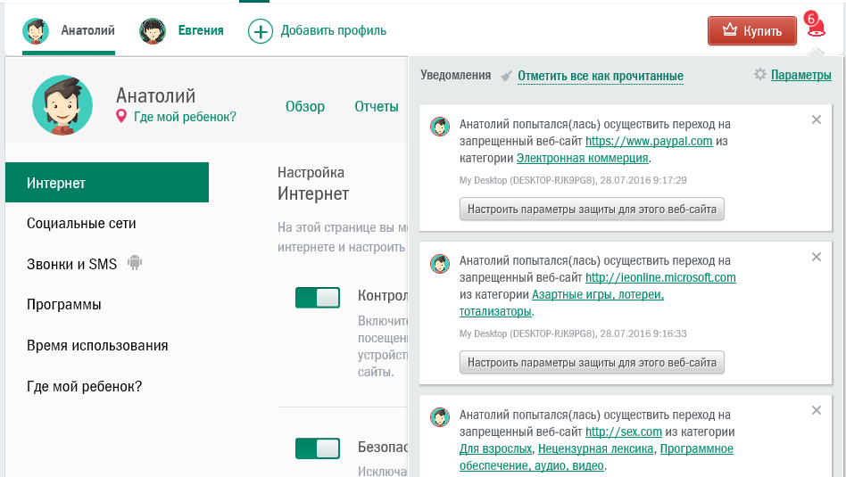The image size is (846, 477).
Task: Click the timestamp 28.07.2016 9:17:29
Action: pos(643,180)
